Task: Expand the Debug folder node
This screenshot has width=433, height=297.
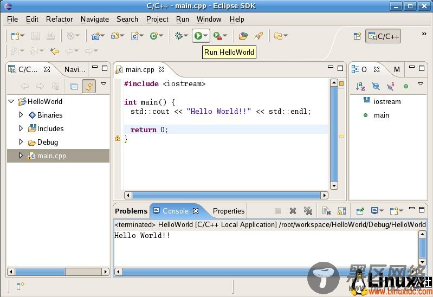Action: pyautogui.click(x=21, y=142)
